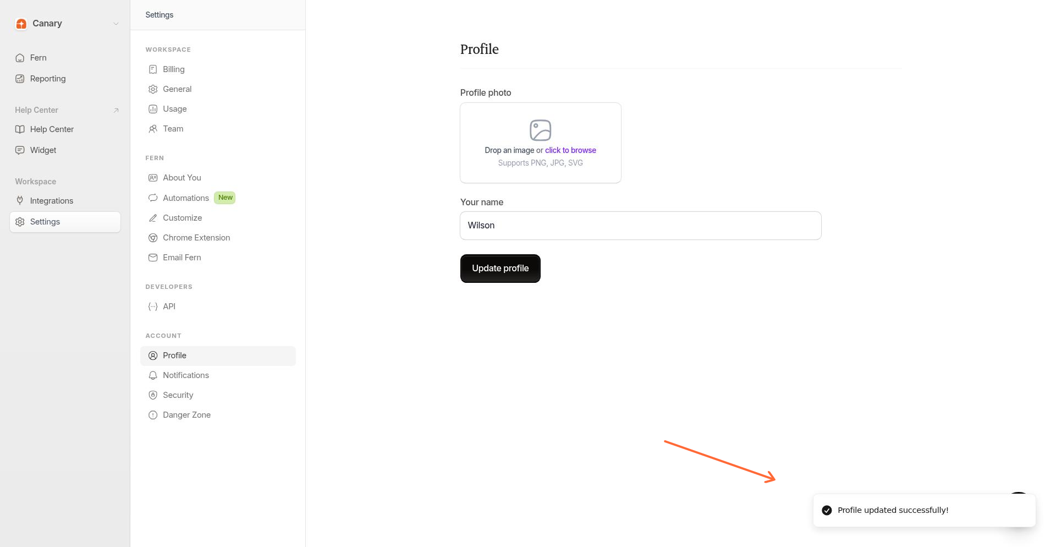Select the Wilson name input field
1056x547 pixels.
coord(640,226)
